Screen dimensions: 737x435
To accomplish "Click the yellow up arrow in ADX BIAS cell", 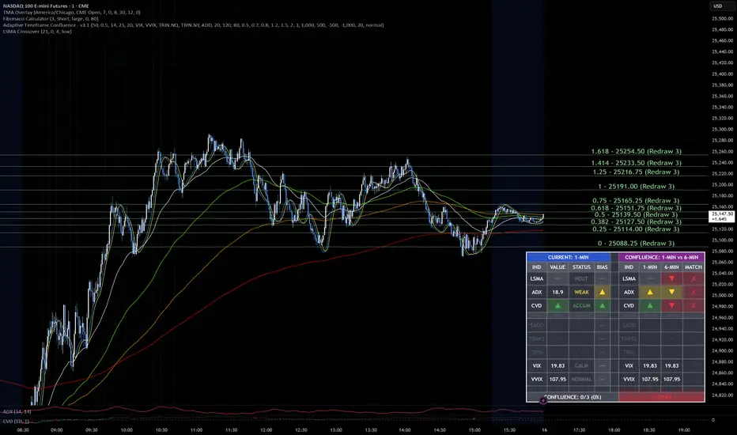I will [602, 292].
